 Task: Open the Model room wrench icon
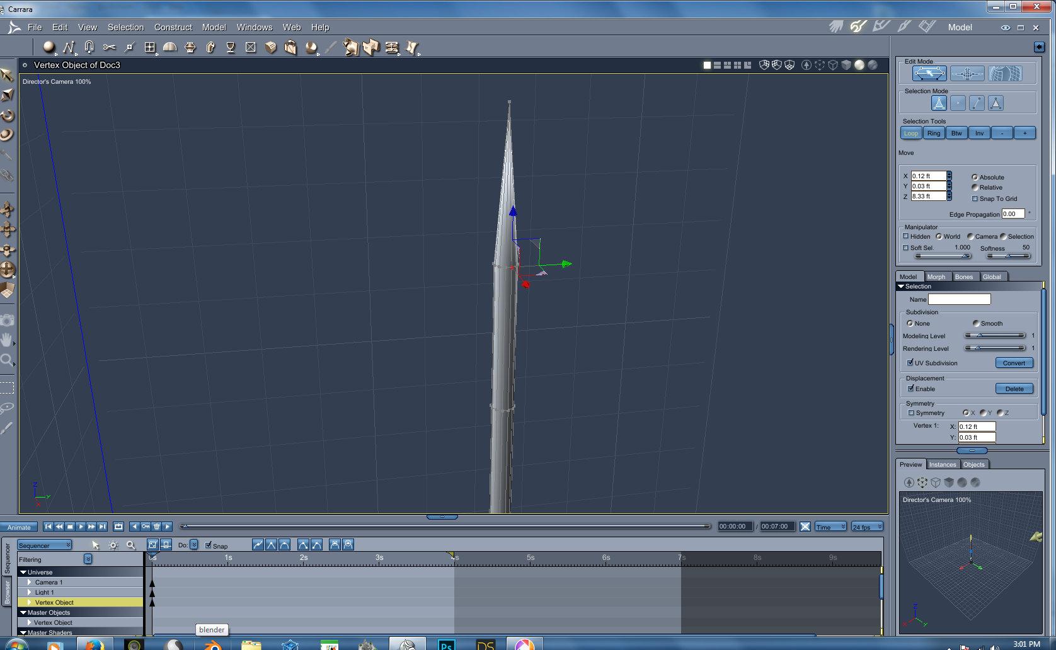[x=858, y=26]
